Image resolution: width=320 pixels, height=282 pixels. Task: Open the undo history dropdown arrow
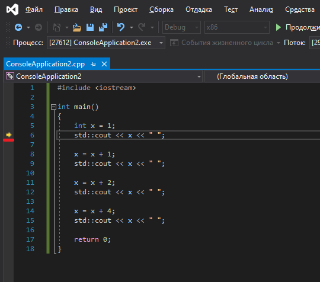coord(132,27)
